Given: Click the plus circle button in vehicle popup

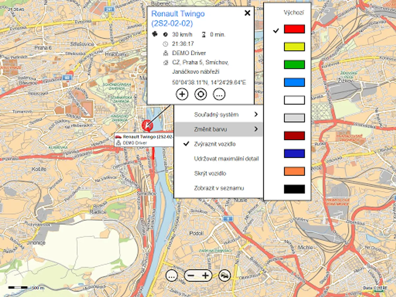Looking at the screenshot, I should (182, 94).
